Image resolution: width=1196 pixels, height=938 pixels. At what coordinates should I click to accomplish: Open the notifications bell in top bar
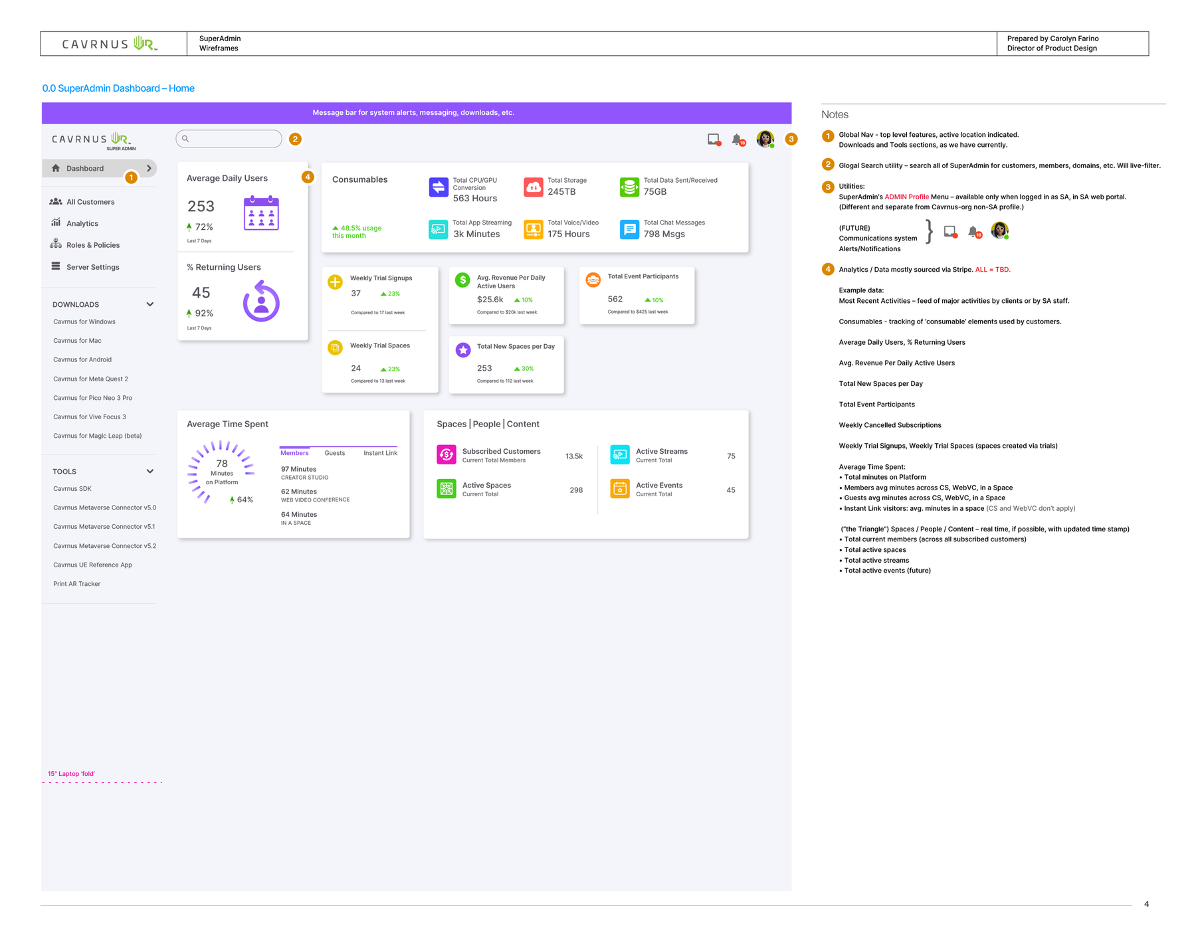click(x=738, y=140)
